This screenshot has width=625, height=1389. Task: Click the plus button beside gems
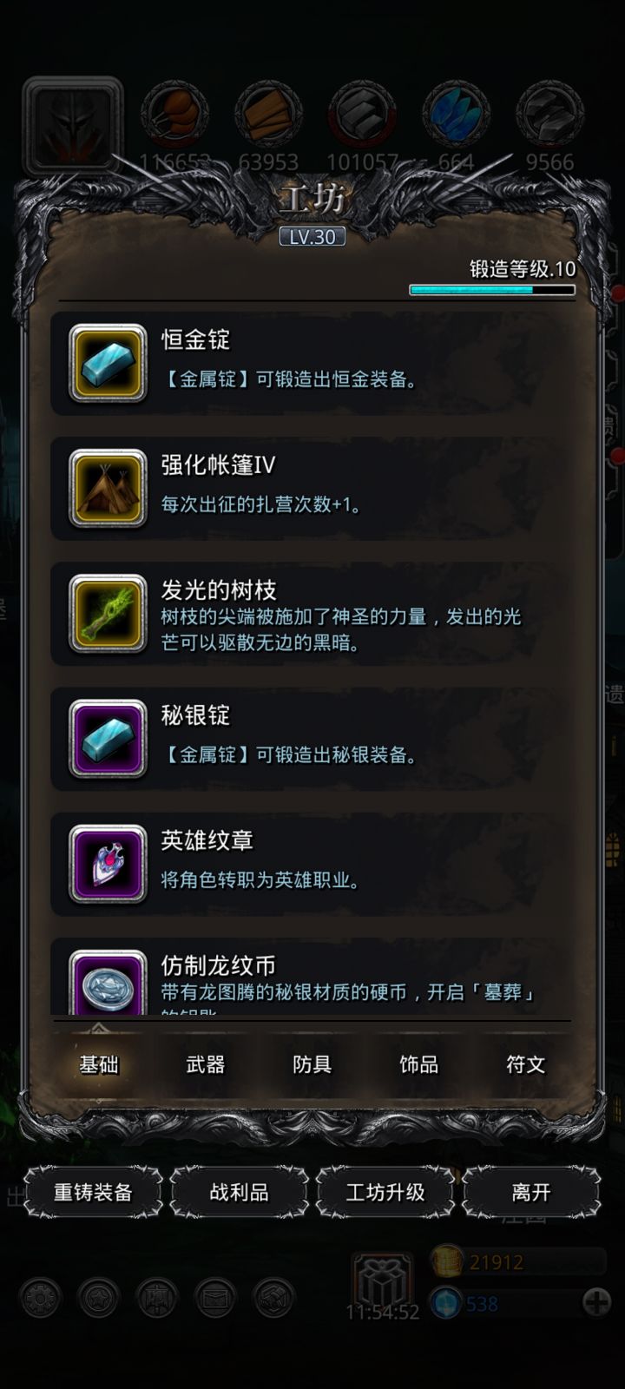[596, 1302]
